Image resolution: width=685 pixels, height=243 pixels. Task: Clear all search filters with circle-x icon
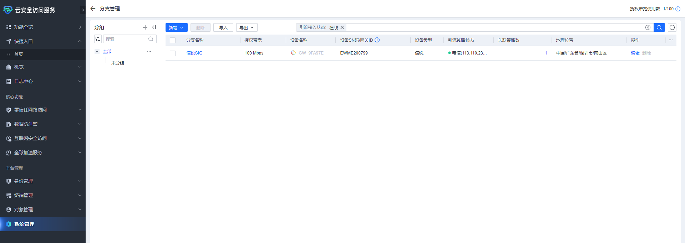click(x=648, y=27)
